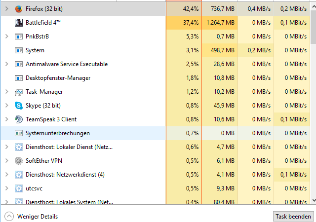Click the 1.264,7 MB memory cell
The image size is (316, 222).
point(221,23)
